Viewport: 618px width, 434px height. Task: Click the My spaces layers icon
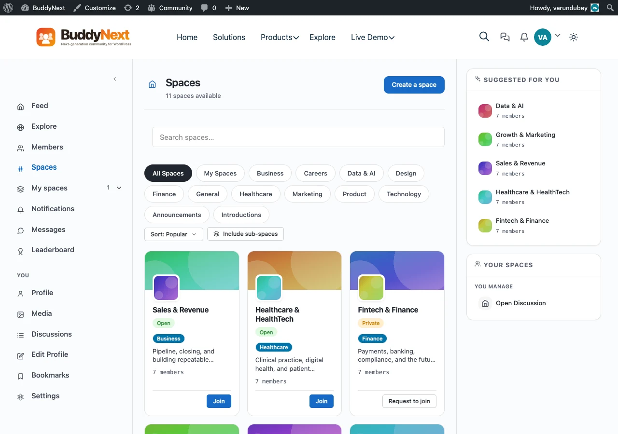coord(20,190)
